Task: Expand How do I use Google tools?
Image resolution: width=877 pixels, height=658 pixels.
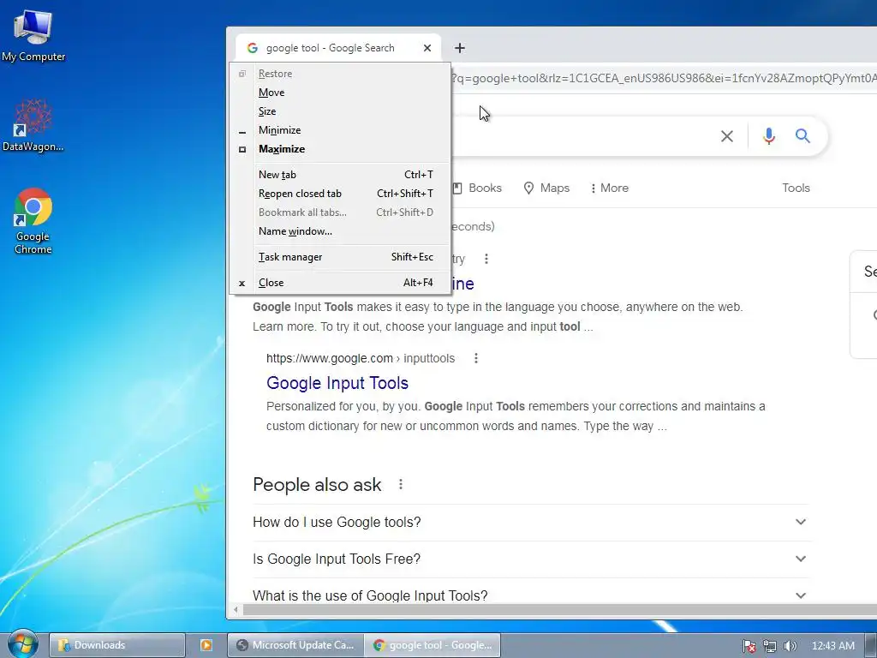Action: 531,522
